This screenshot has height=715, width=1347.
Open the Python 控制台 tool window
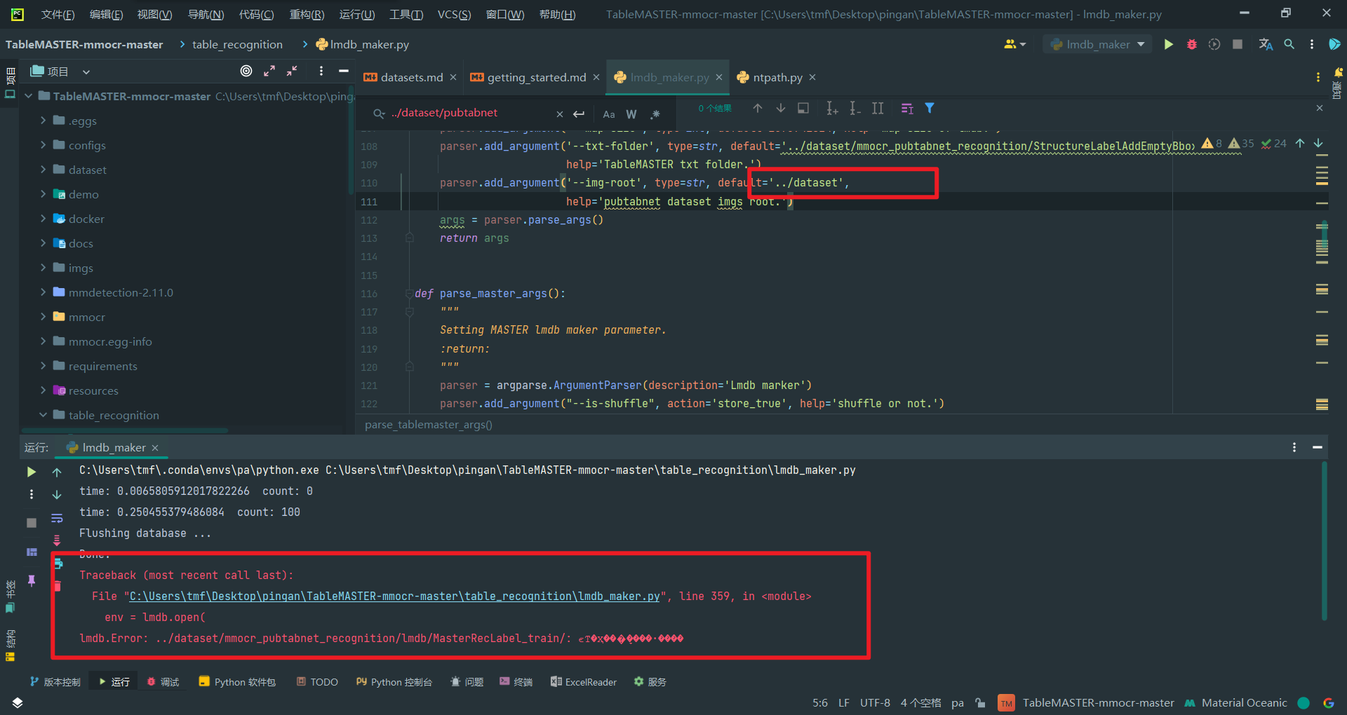tap(394, 681)
